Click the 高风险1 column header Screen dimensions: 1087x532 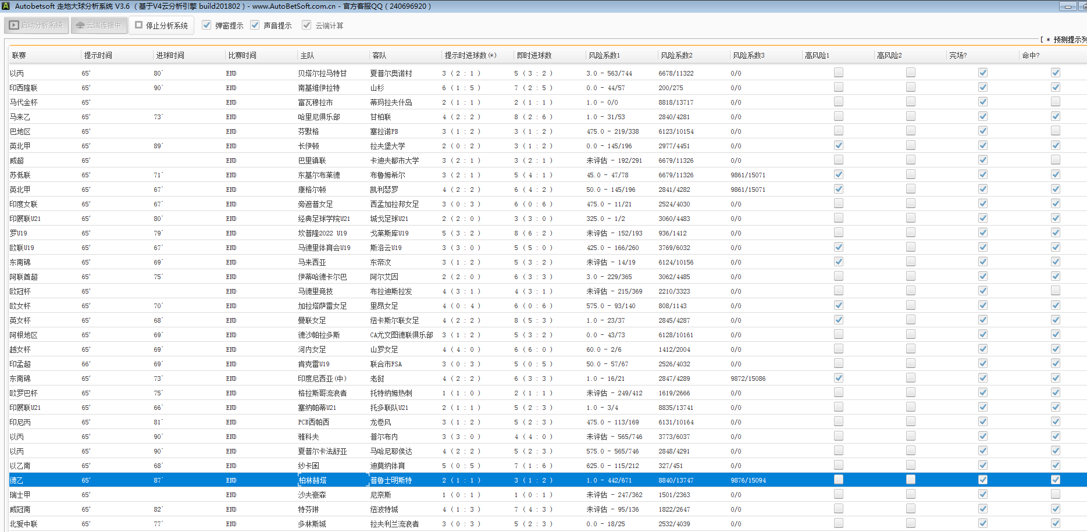coord(817,55)
